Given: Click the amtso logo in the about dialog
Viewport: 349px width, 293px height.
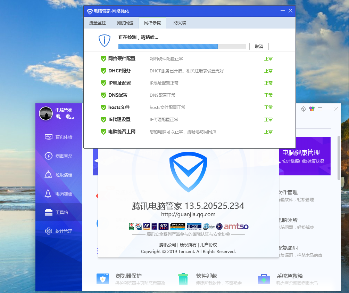Looking at the screenshot, I should tap(236, 226).
